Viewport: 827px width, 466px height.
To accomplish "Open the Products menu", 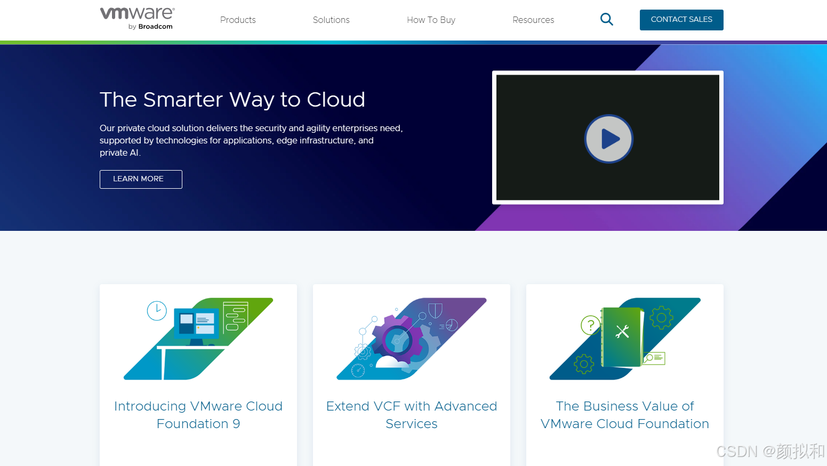I will tap(238, 20).
